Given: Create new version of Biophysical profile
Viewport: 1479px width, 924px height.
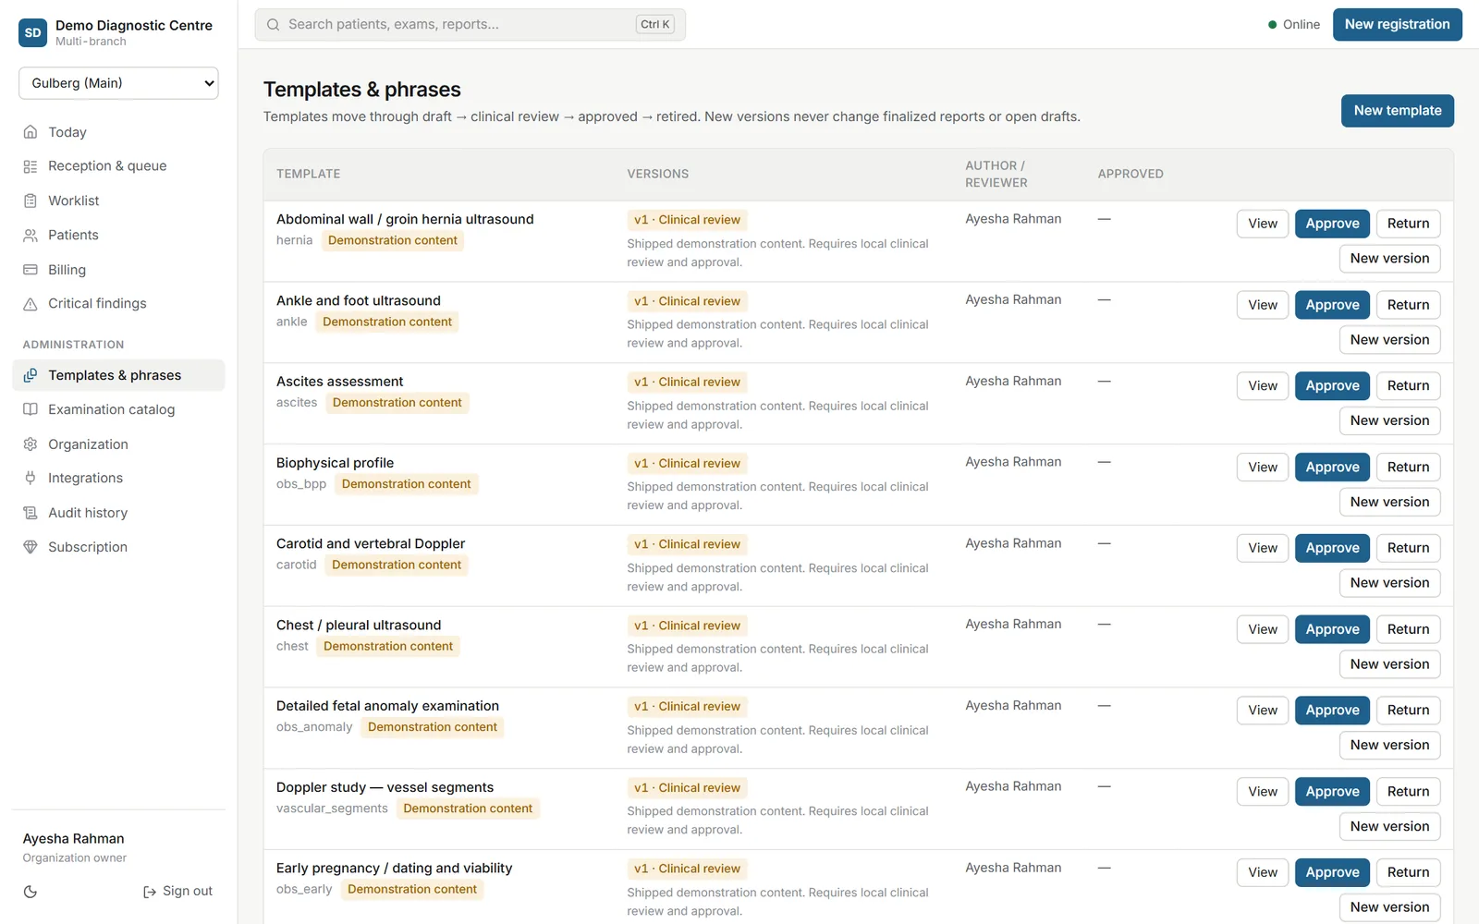Looking at the screenshot, I should click(x=1389, y=502).
